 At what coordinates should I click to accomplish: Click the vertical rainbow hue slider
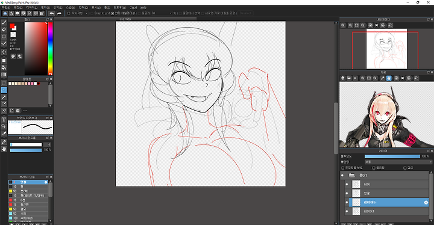coord(51,48)
